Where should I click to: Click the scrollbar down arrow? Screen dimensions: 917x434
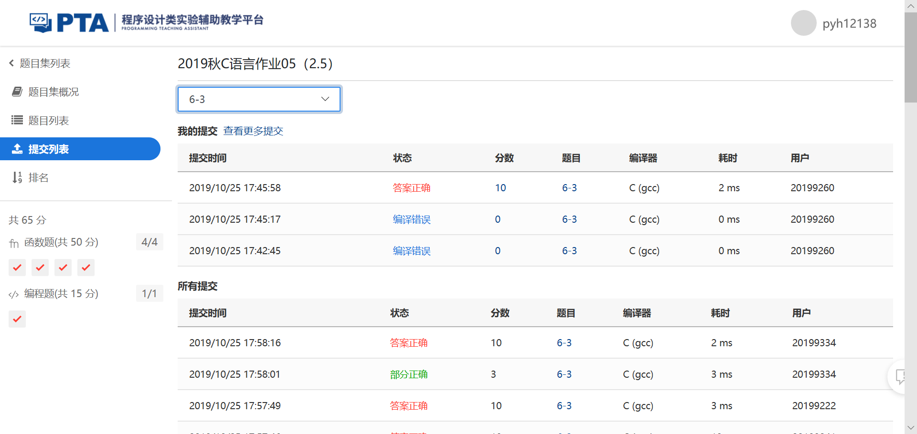(910, 428)
